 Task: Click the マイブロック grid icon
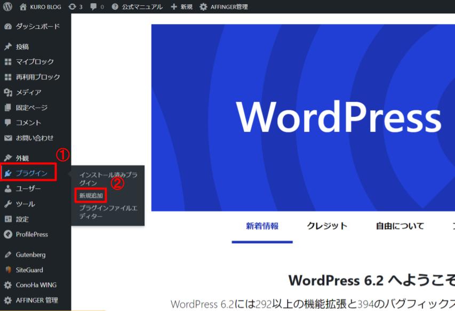8,62
